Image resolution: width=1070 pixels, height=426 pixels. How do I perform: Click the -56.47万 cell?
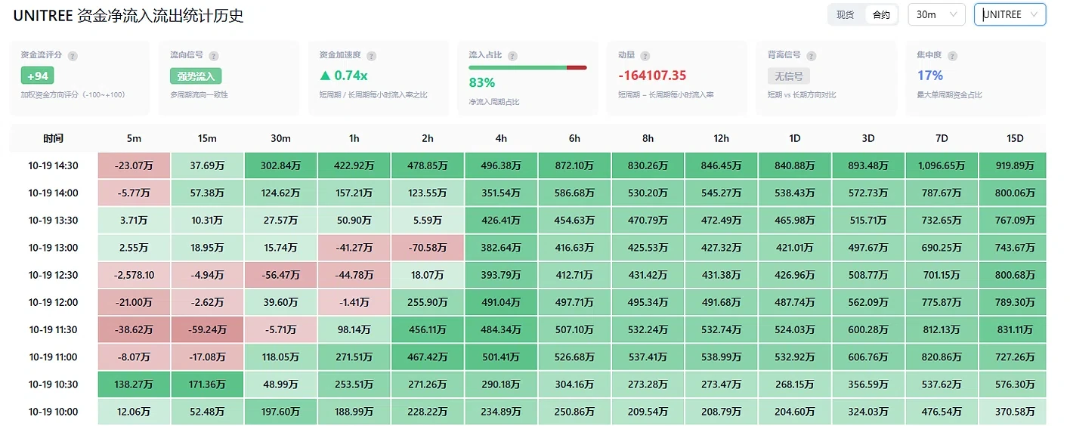(x=281, y=275)
